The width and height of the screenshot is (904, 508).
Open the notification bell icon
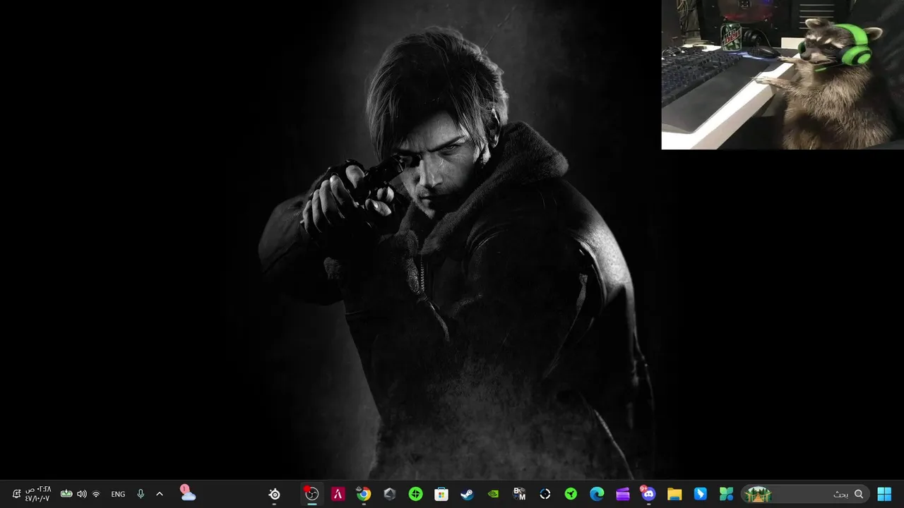[16, 494]
